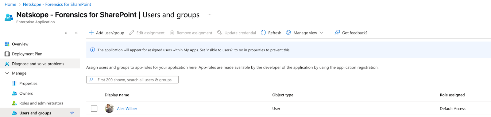The height and width of the screenshot is (117, 491).
Task: Click the sidebar expand/collapse sort icon
Action: pos(66,33)
